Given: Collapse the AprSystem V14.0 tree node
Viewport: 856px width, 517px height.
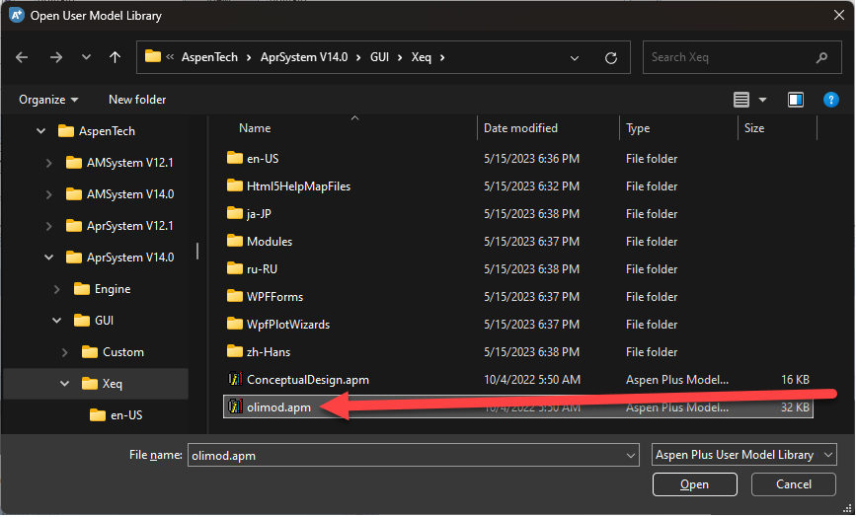Looking at the screenshot, I should click(48, 258).
